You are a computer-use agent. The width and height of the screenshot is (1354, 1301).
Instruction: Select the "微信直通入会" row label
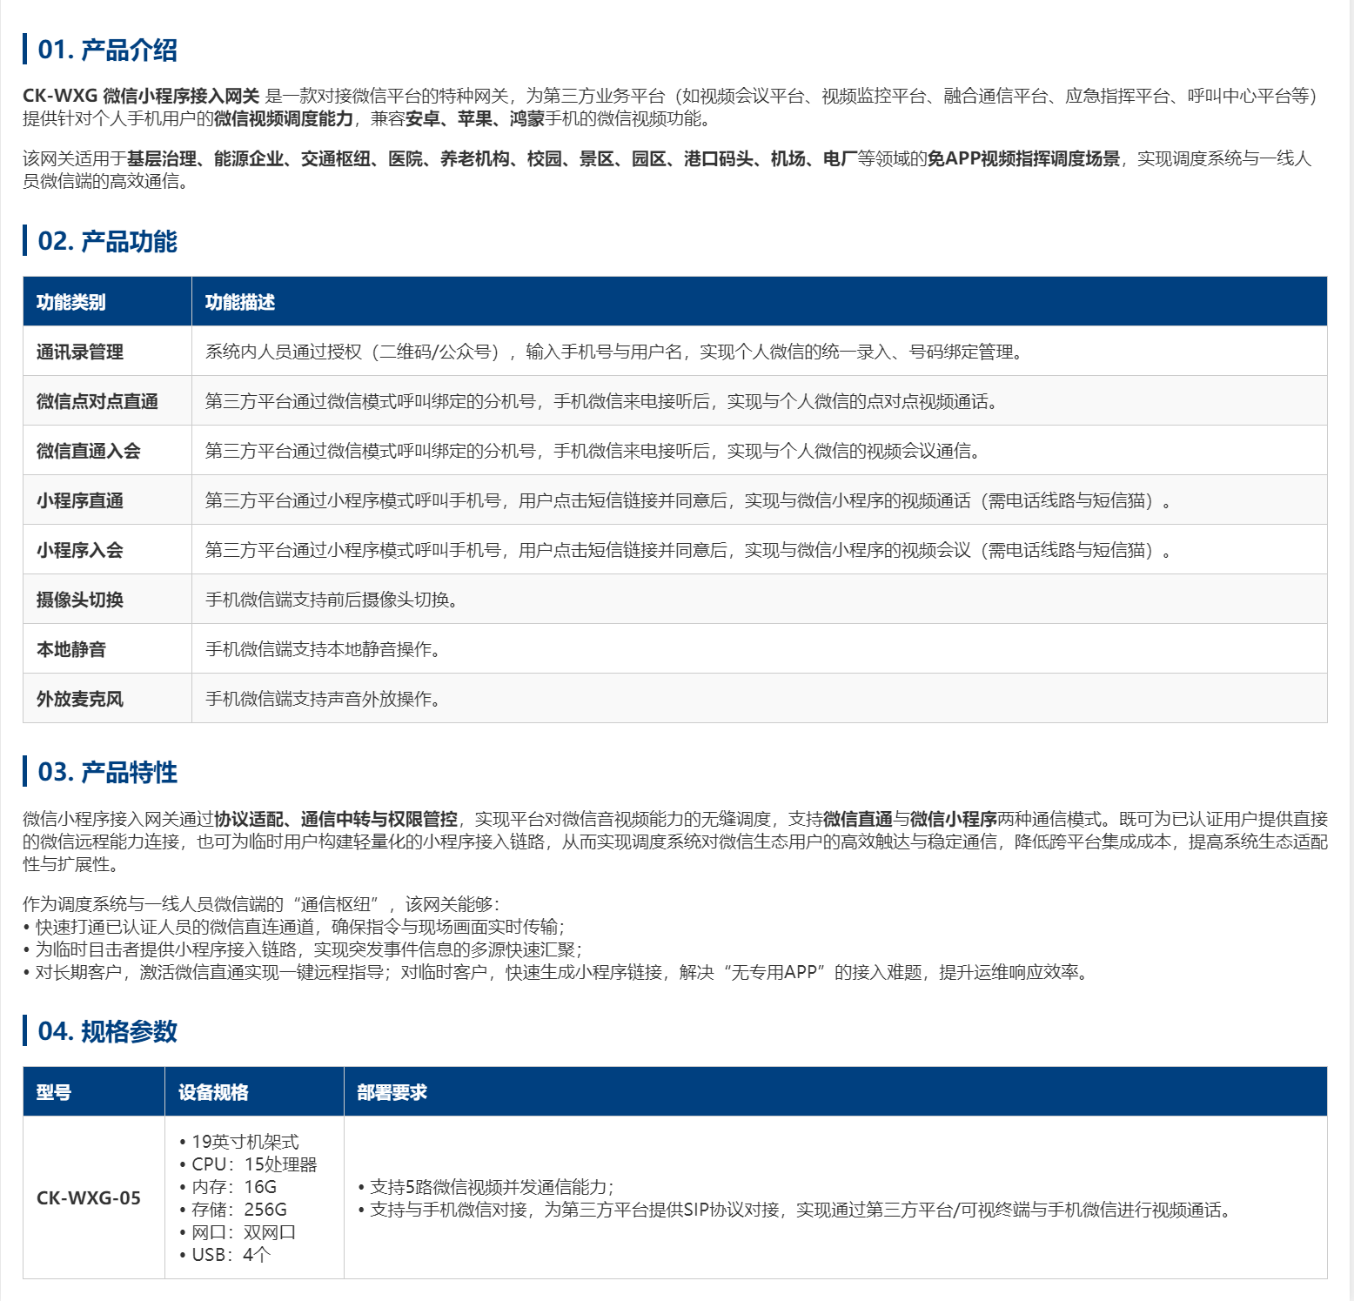pos(89,451)
